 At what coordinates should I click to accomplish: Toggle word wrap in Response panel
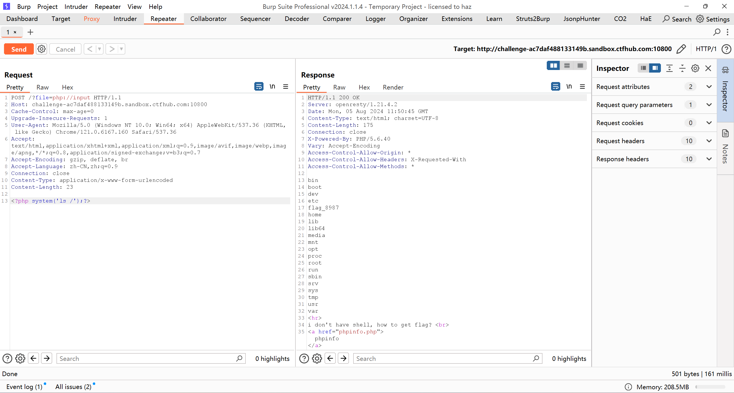pos(556,86)
